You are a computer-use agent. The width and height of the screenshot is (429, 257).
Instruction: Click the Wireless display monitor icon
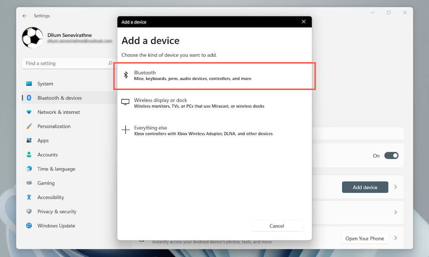pos(125,102)
